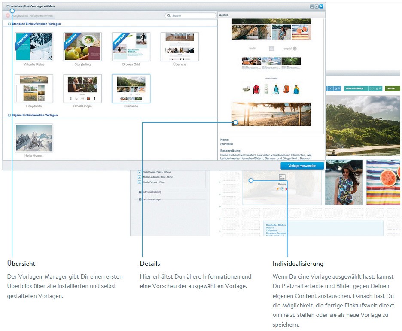
Task: Click the red remove-template icon
Action: 8,15
